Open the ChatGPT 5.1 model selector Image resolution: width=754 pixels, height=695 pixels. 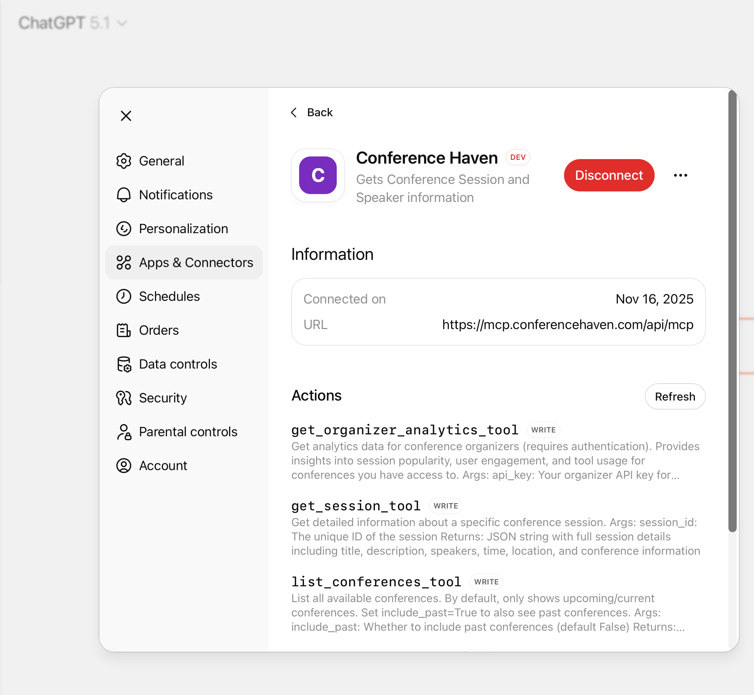73,23
